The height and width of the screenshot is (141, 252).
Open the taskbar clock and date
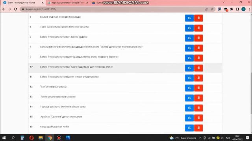point(237,138)
